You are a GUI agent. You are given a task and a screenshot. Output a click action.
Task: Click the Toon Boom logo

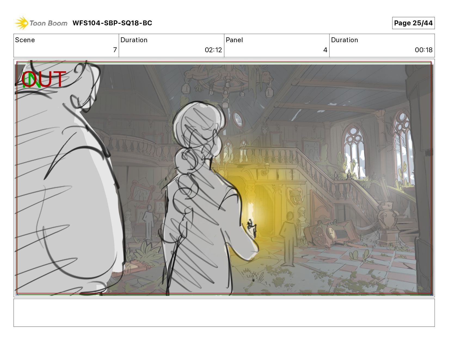pyautogui.click(x=41, y=23)
